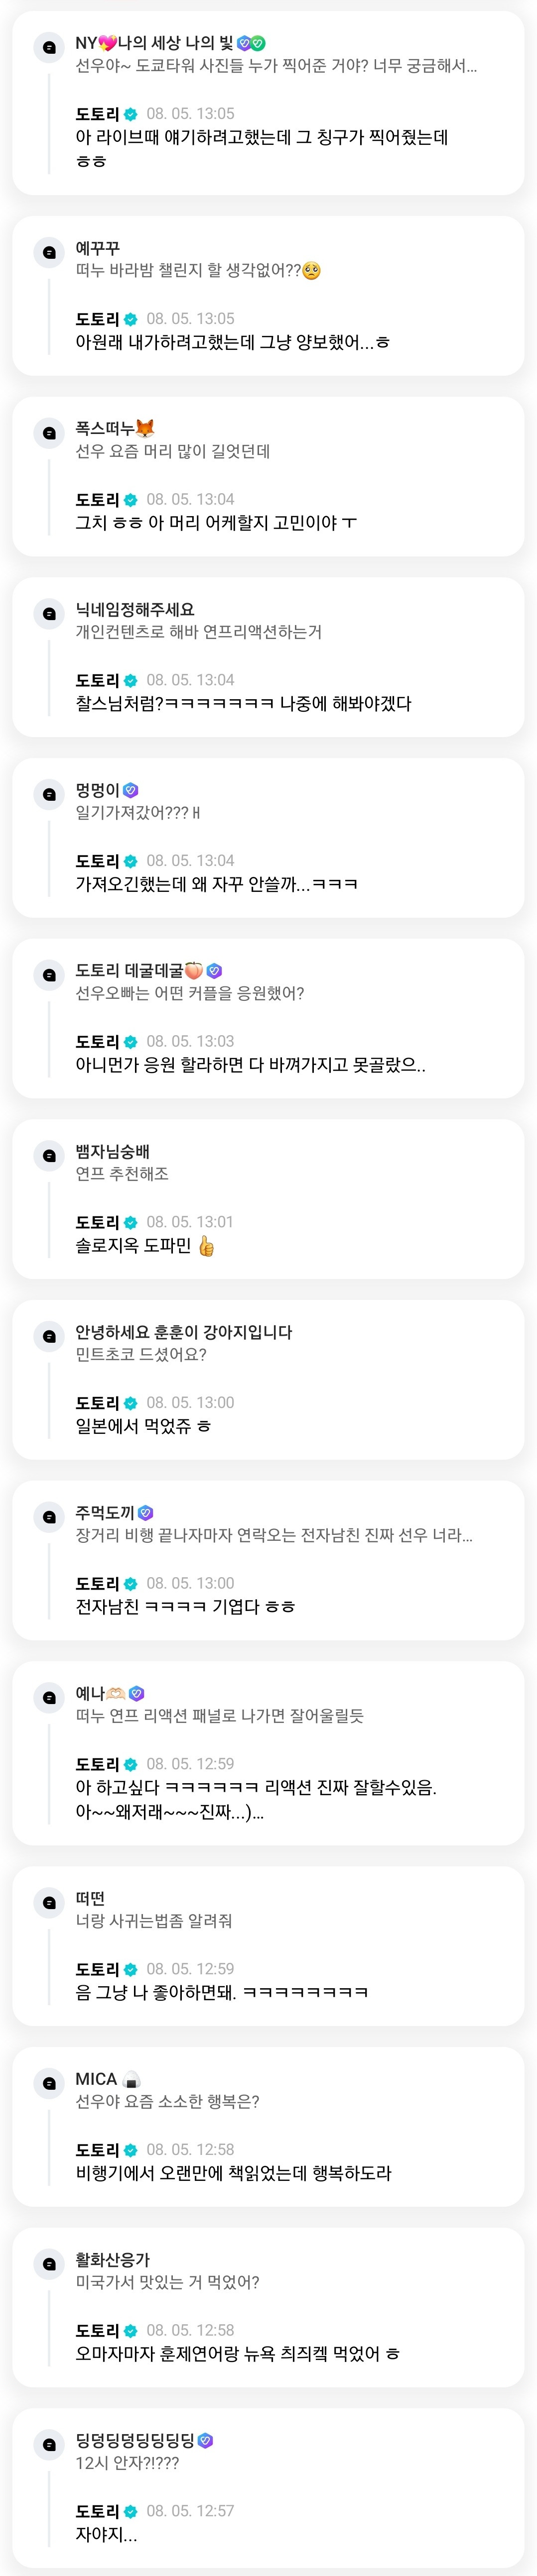537x2576 pixels.
Task: Click the truncated 도쿄타워 question from NY
Action: click(x=276, y=66)
